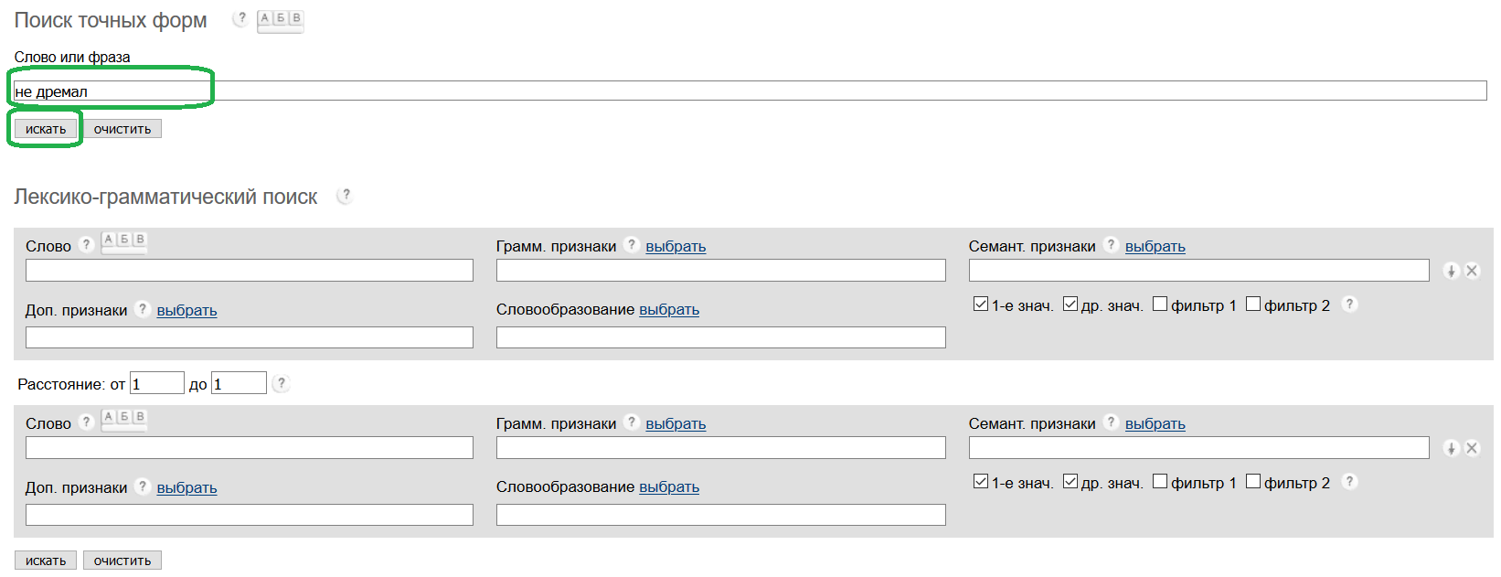Click down-arrow icon in second search block

coord(1451,448)
